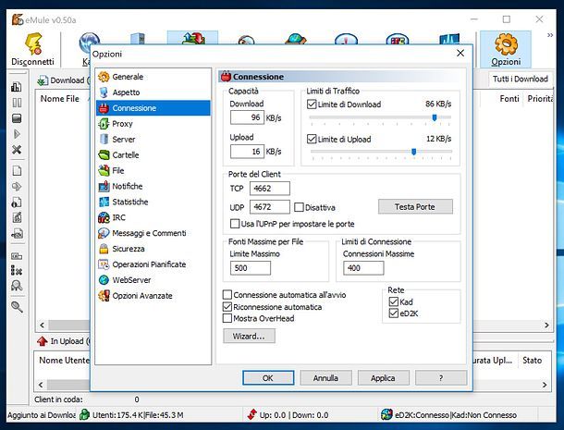
Task: Enable Usa l'UPnP per impostare le porte
Action: tap(235, 224)
